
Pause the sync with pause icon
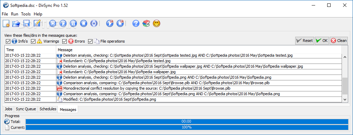73,23
